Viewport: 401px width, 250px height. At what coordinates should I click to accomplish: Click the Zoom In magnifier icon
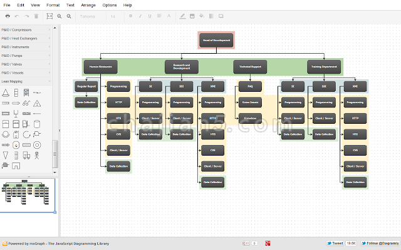click(x=59, y=16)
